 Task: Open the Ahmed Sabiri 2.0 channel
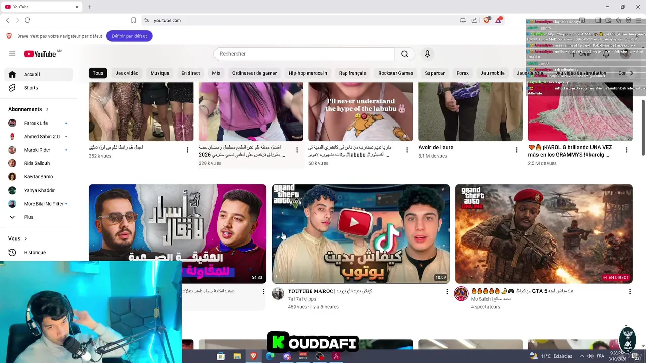click(x=38, y=137)
